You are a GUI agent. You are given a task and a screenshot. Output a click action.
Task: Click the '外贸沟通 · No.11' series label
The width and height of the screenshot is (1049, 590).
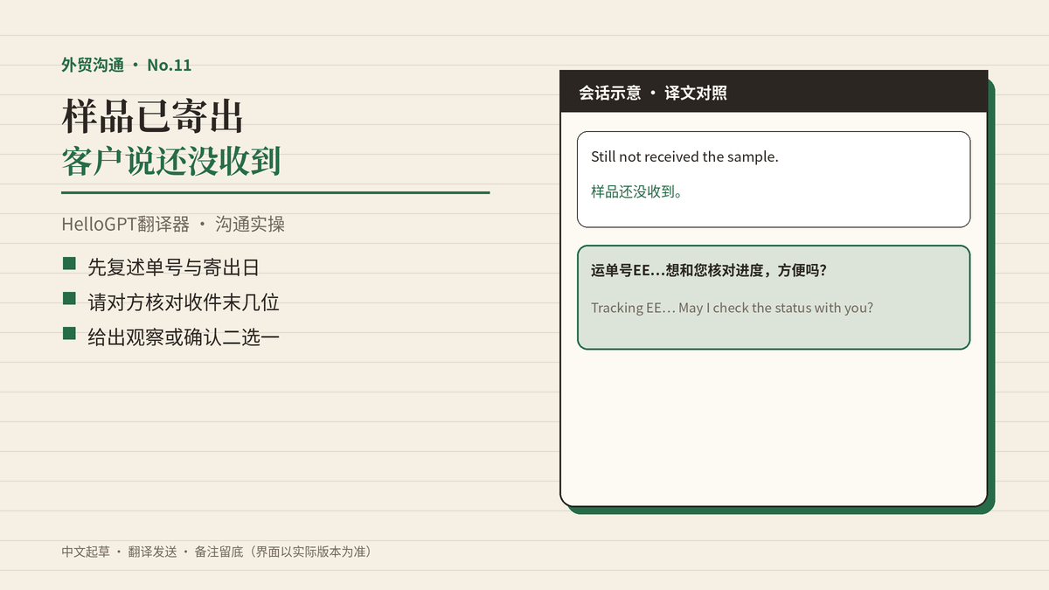(127, 65)
